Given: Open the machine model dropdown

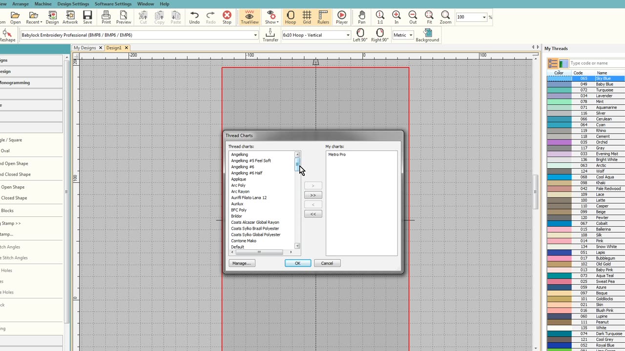Looking at the screenshot, I should pyautogui.click(x=255, y=35).
